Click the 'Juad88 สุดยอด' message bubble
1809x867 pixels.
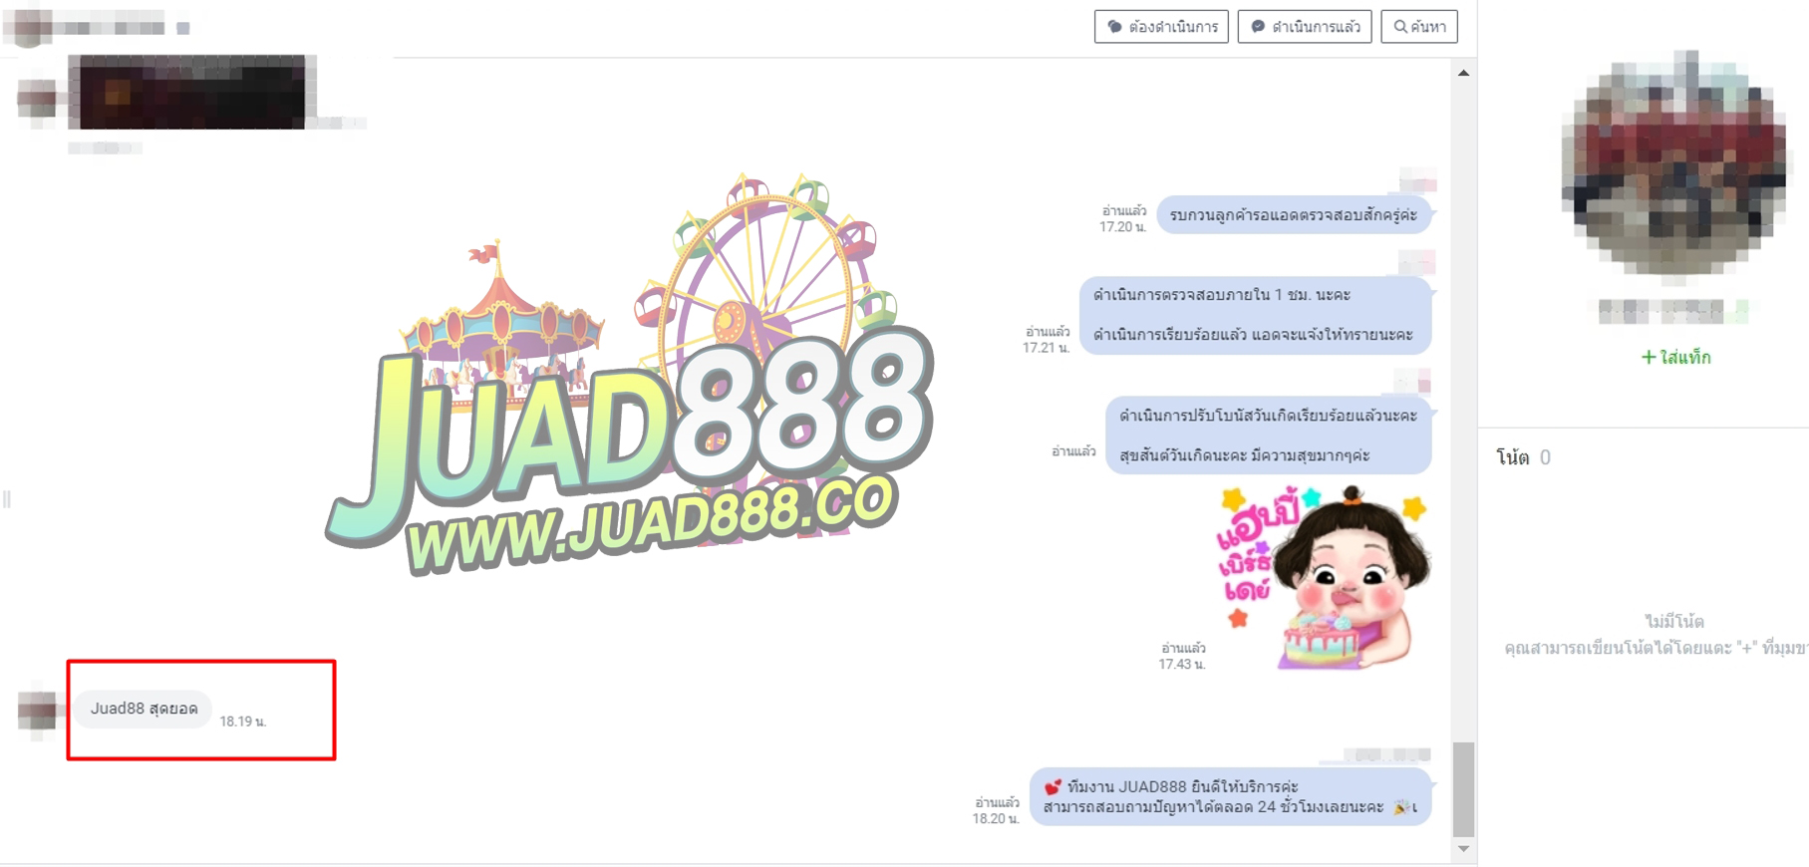144,709
